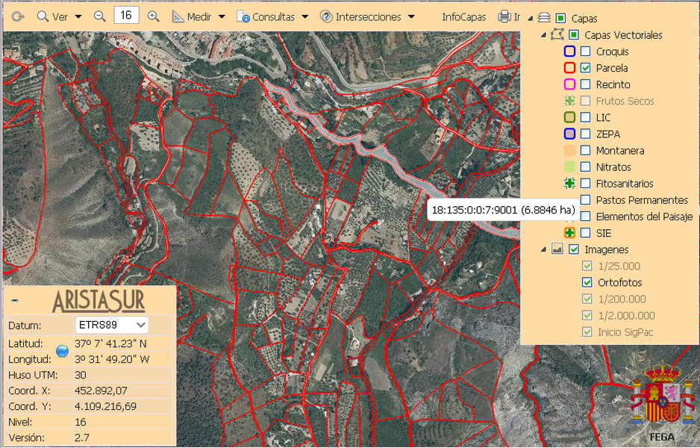Viewport: 700px width, 448px height.
Task: Click the orange-bordered SIE layer icon
Action: pyautogui.click(x=569, y=233)
